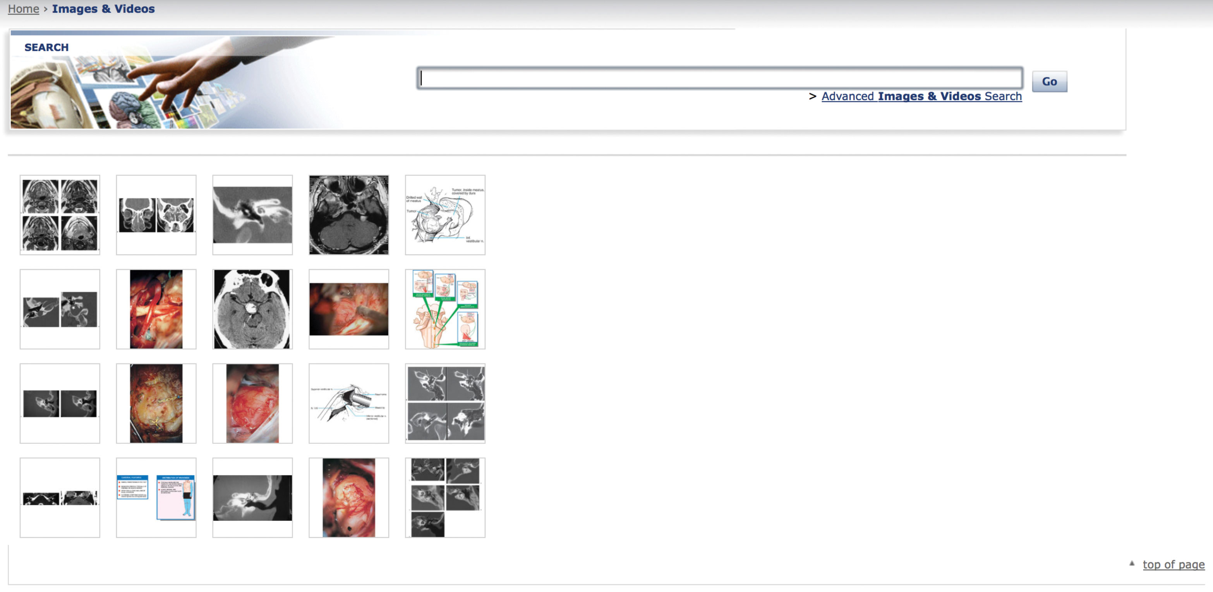Go to Home breadcrumb link
1213x592 pixels.
pos(23,9)
